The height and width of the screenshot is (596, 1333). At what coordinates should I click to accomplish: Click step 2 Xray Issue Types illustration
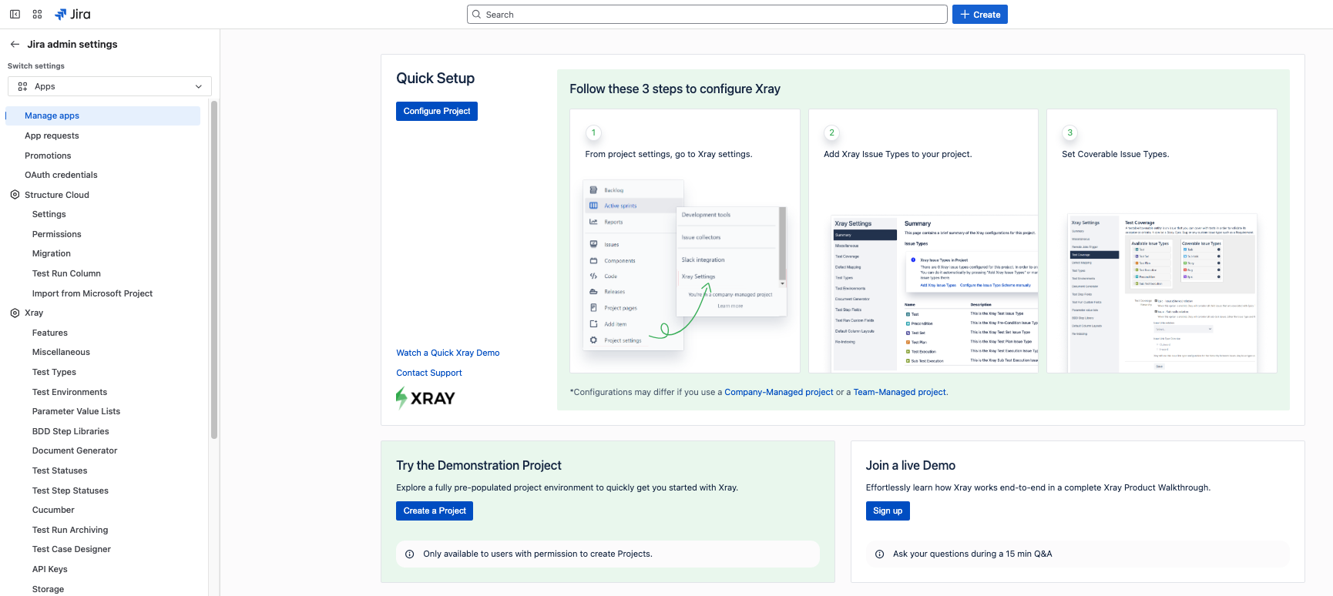[x=935, y=293]
